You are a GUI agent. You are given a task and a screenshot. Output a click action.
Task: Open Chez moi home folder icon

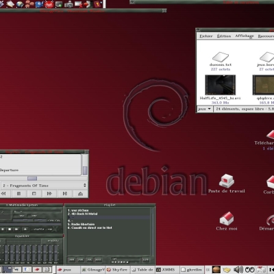pyautogui.click(x=227, y=221)
